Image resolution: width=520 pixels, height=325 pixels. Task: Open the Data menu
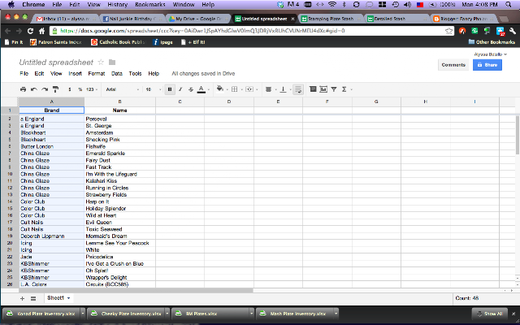117,74
